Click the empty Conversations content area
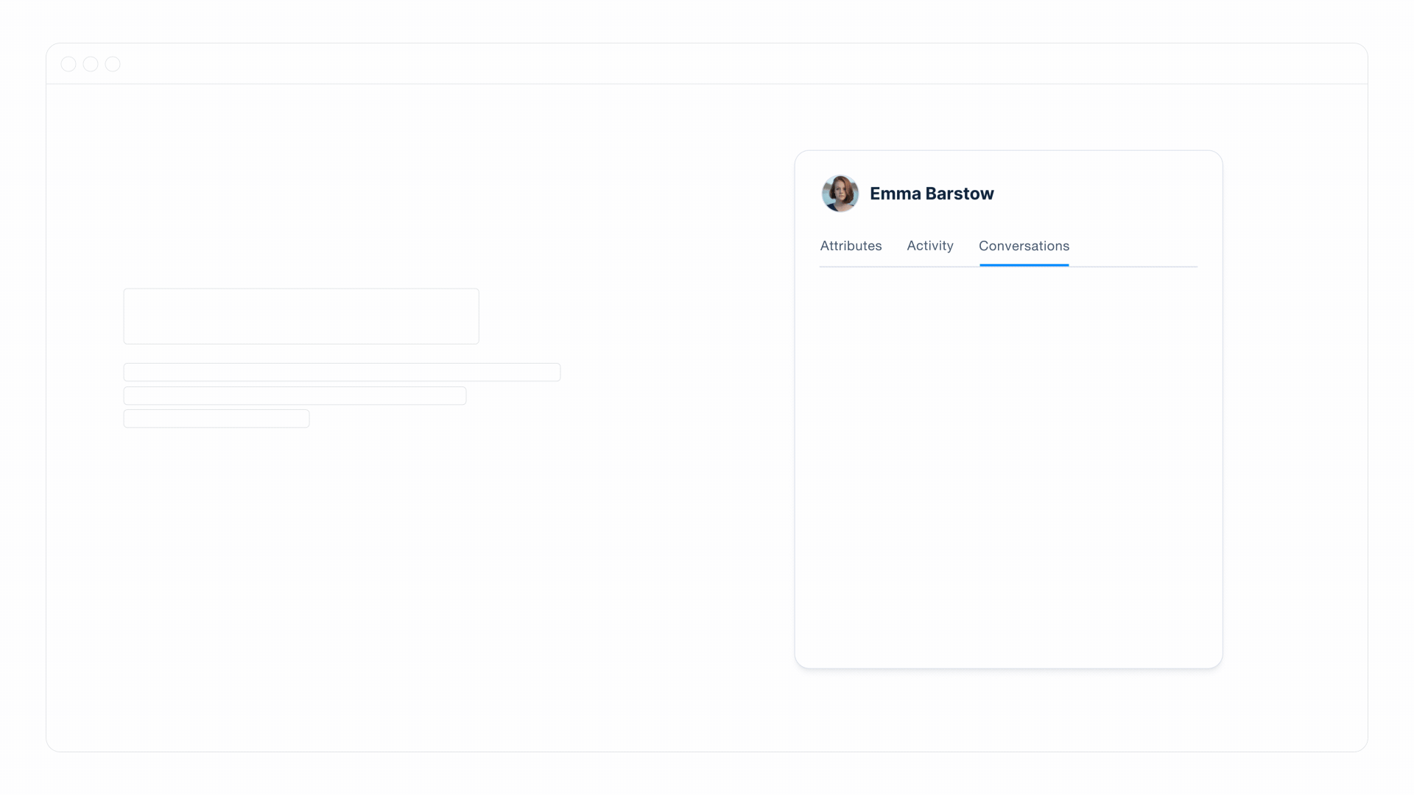Screen dimensions: 1414x795 [x=1008, y=442]
